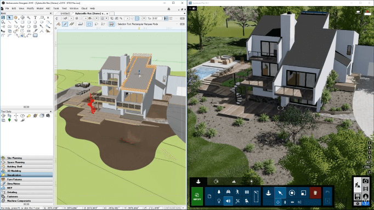374x210 pixels.
Task: Click the notification bell in Vectorworks menu bar
Action: point(169,9)
